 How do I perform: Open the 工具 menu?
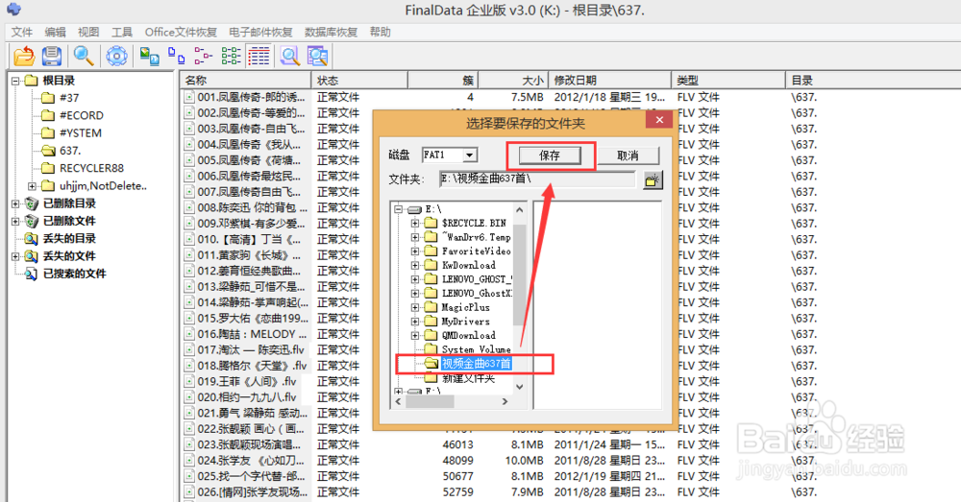(x=121, y=32)
